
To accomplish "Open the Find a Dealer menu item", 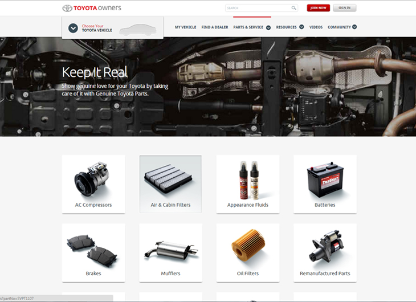I will pos(215,27).
